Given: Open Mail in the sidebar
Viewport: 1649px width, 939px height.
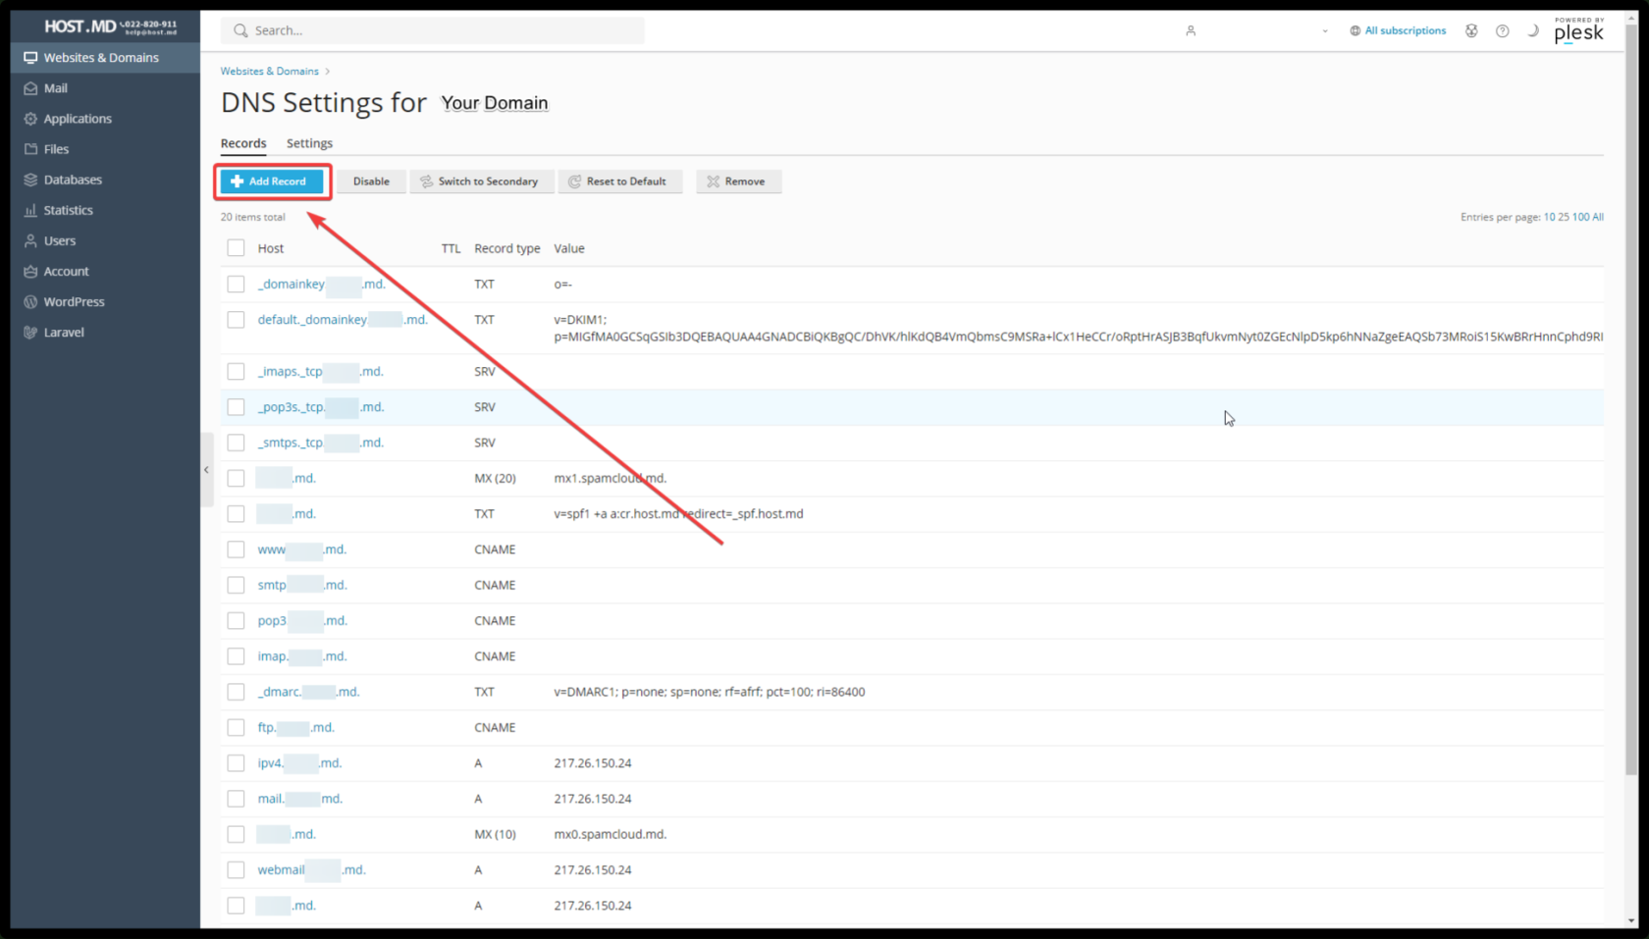Looking at the screenshot, I should pyautogui.click(x=105, y=88).
